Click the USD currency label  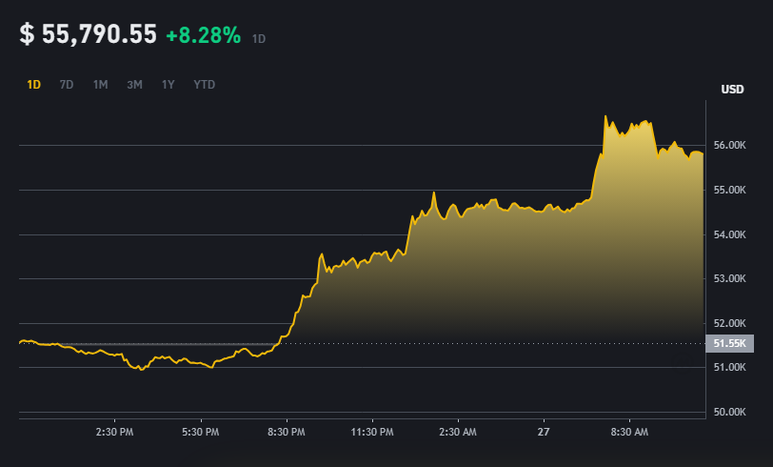pyautogui.click(x=732, y=90)
